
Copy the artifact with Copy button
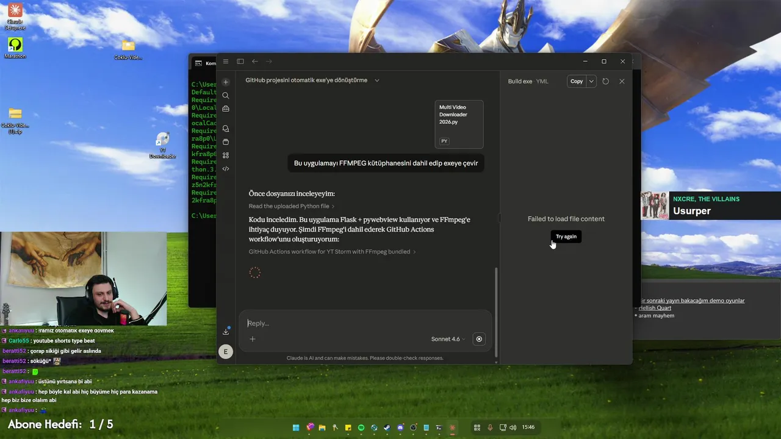point(577,81)
